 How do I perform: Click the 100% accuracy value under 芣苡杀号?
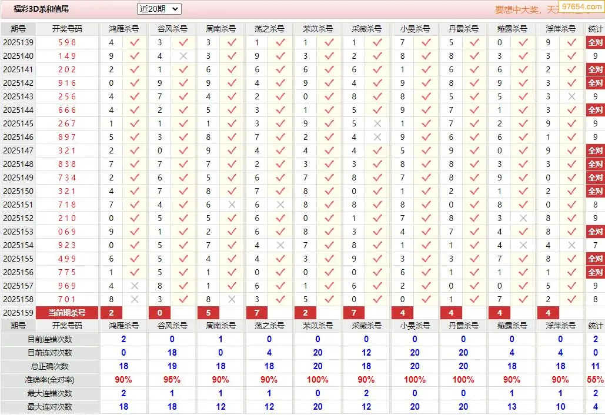317,380
